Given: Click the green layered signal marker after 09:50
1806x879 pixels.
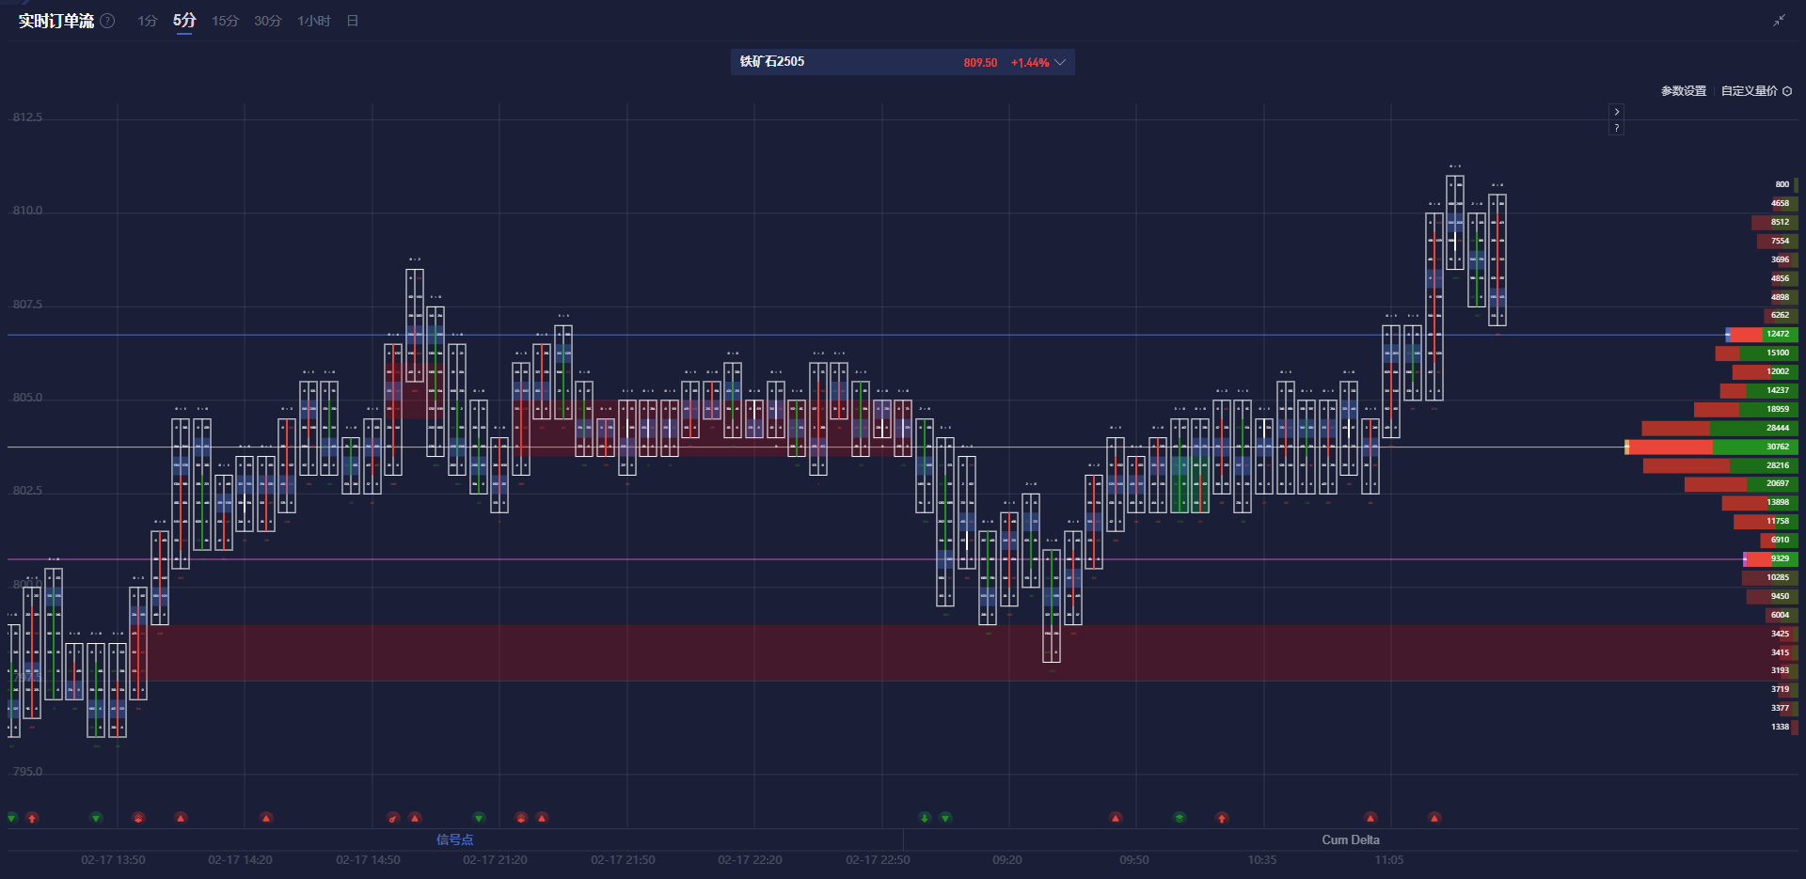Looking at the screenshot, I should pyautogui.click(x=1180, y=818).
